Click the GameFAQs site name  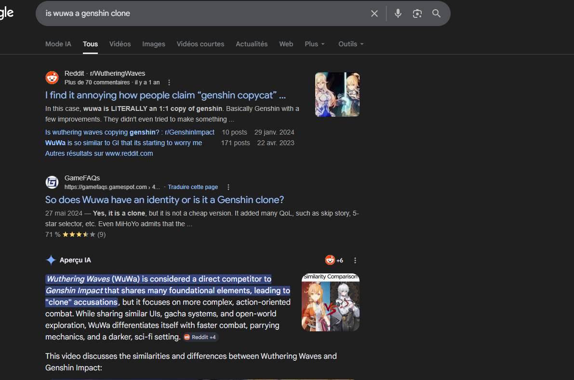pyautogui.click(x=82, y=178)
